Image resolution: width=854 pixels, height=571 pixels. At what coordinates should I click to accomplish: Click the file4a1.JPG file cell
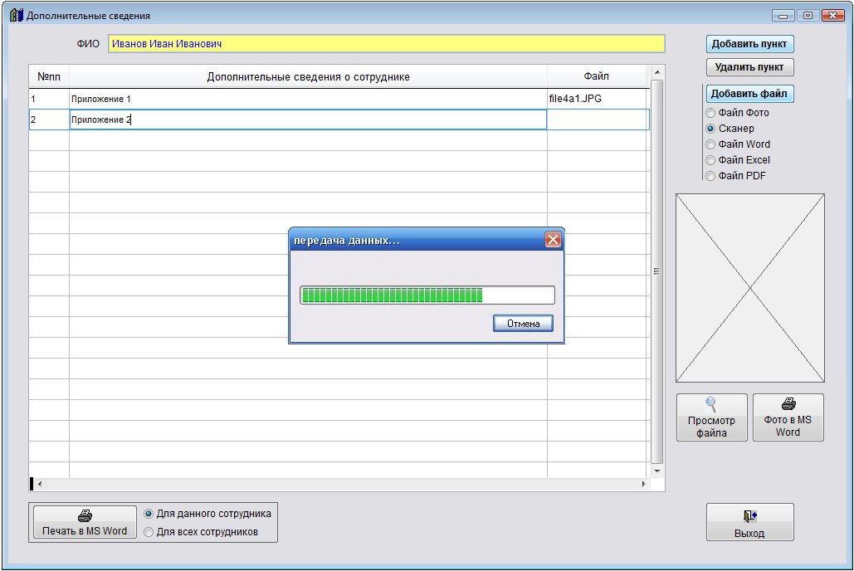pyautogui.click(x=597, y=99)
